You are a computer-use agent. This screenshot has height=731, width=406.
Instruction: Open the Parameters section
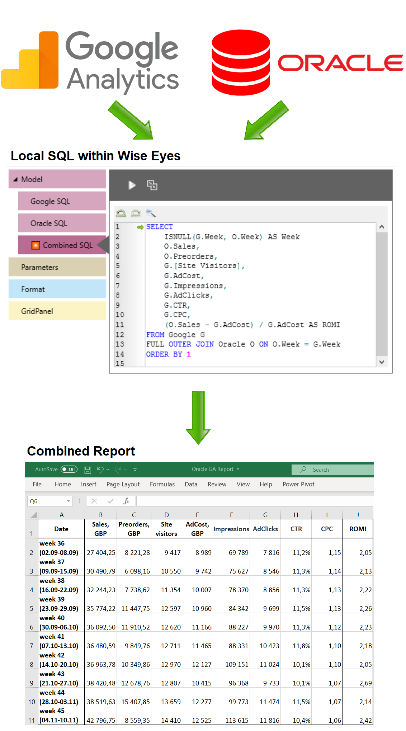tap(57, 267)
